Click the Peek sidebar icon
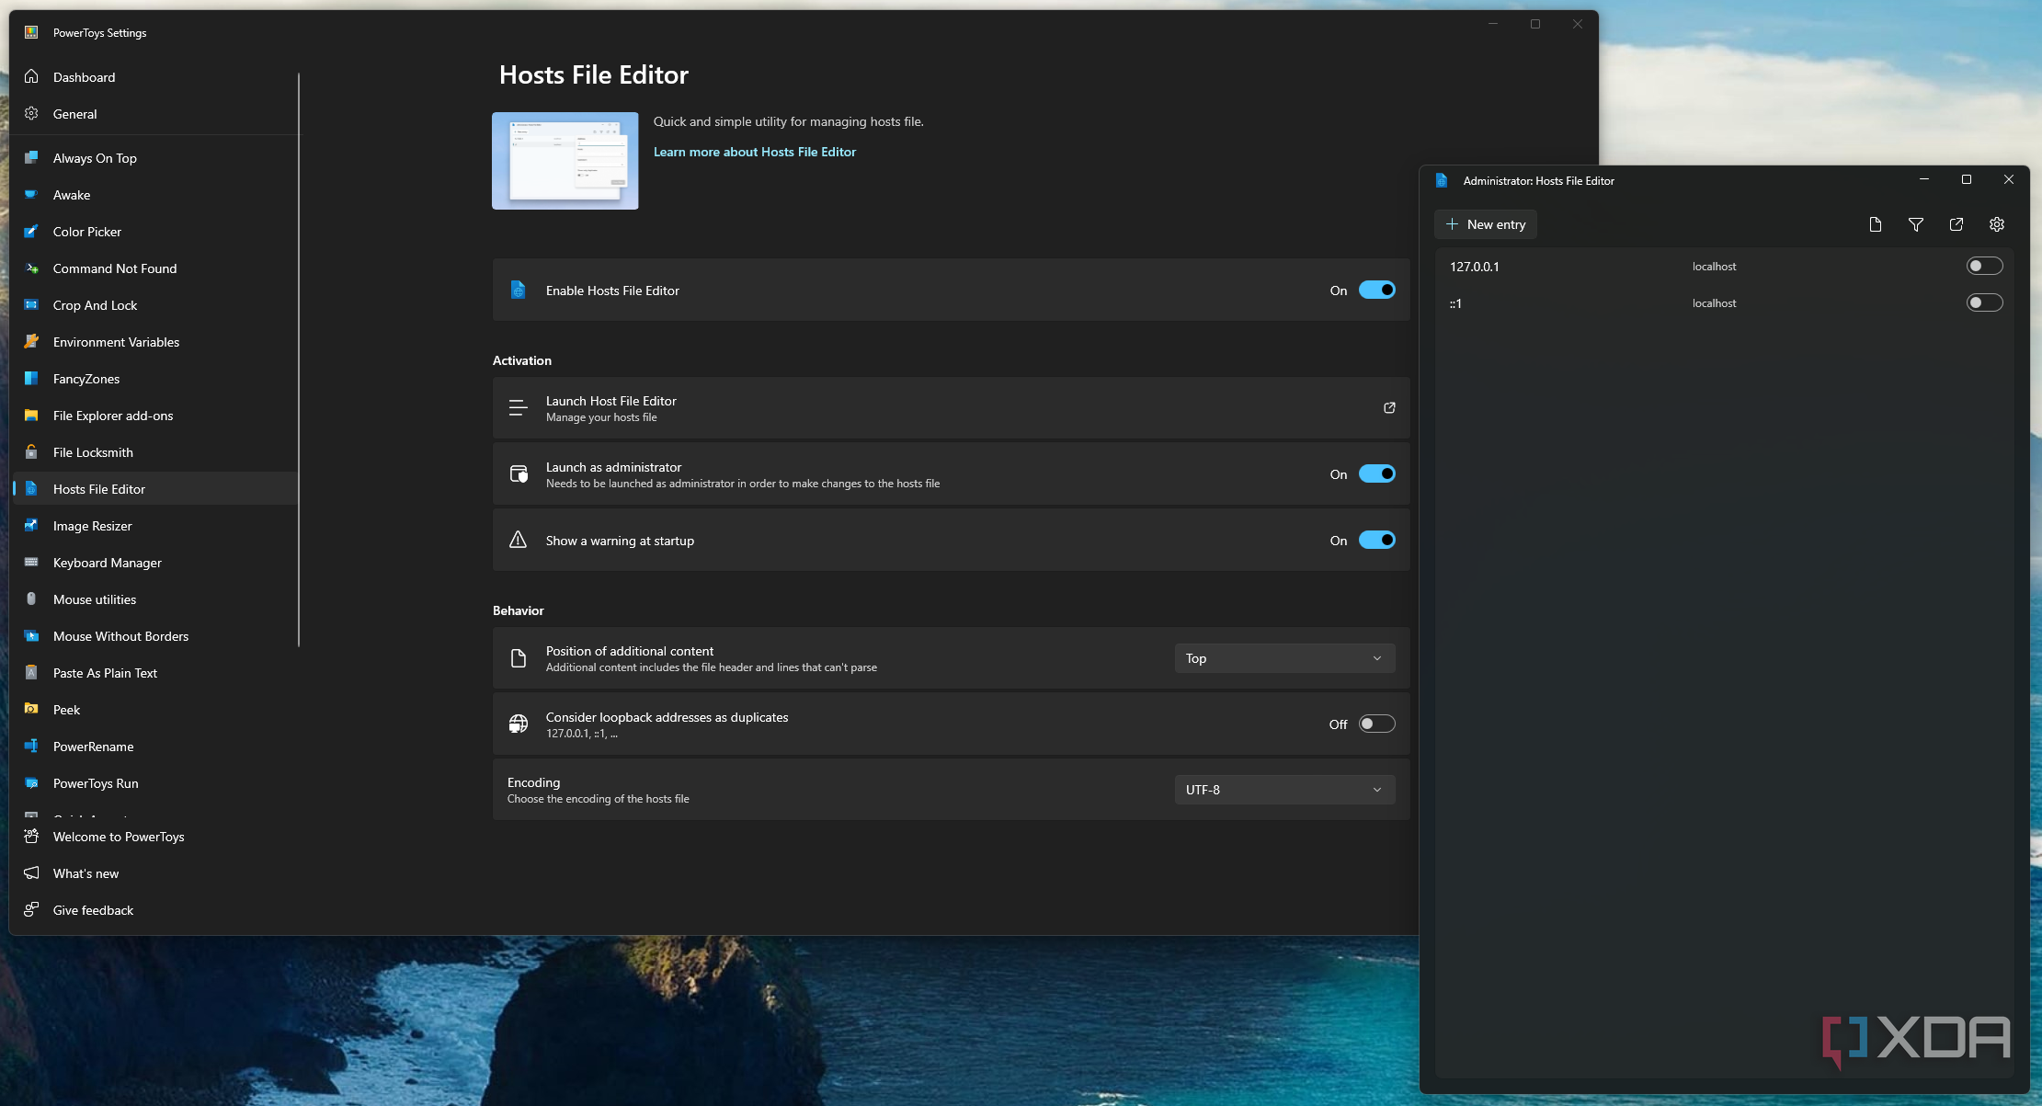 click(x=31, y=710)
